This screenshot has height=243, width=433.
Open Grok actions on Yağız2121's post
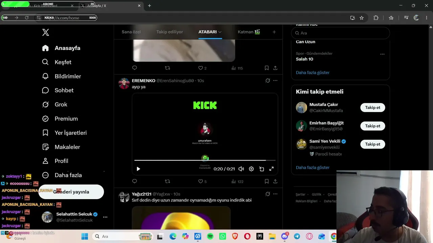pyautogui.click(x=268, y=194)
